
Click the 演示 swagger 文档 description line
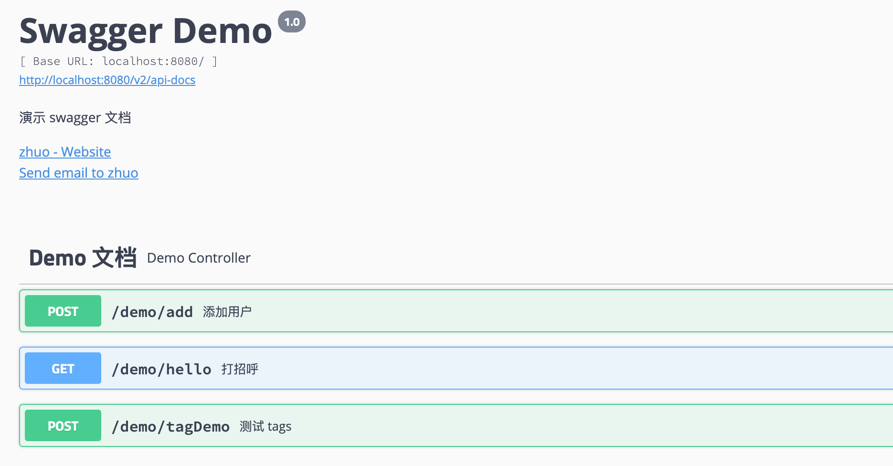pyautogui.click(x=75, y=117)
